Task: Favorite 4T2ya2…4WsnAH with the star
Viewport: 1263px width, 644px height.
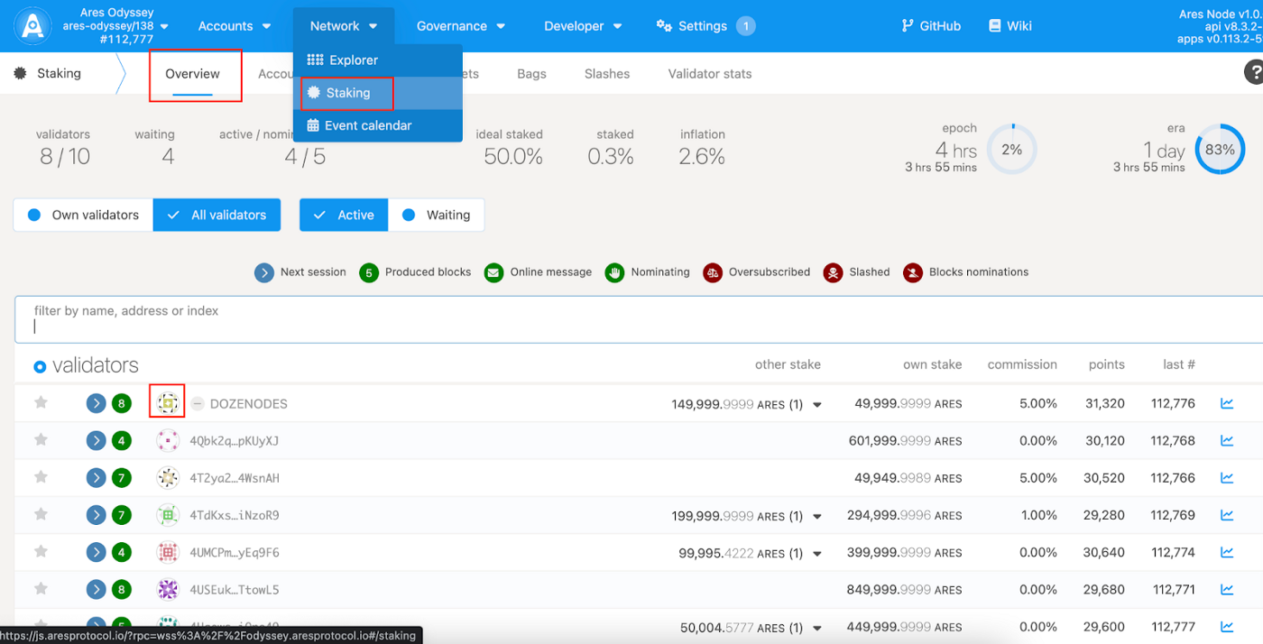Action: 41,477
